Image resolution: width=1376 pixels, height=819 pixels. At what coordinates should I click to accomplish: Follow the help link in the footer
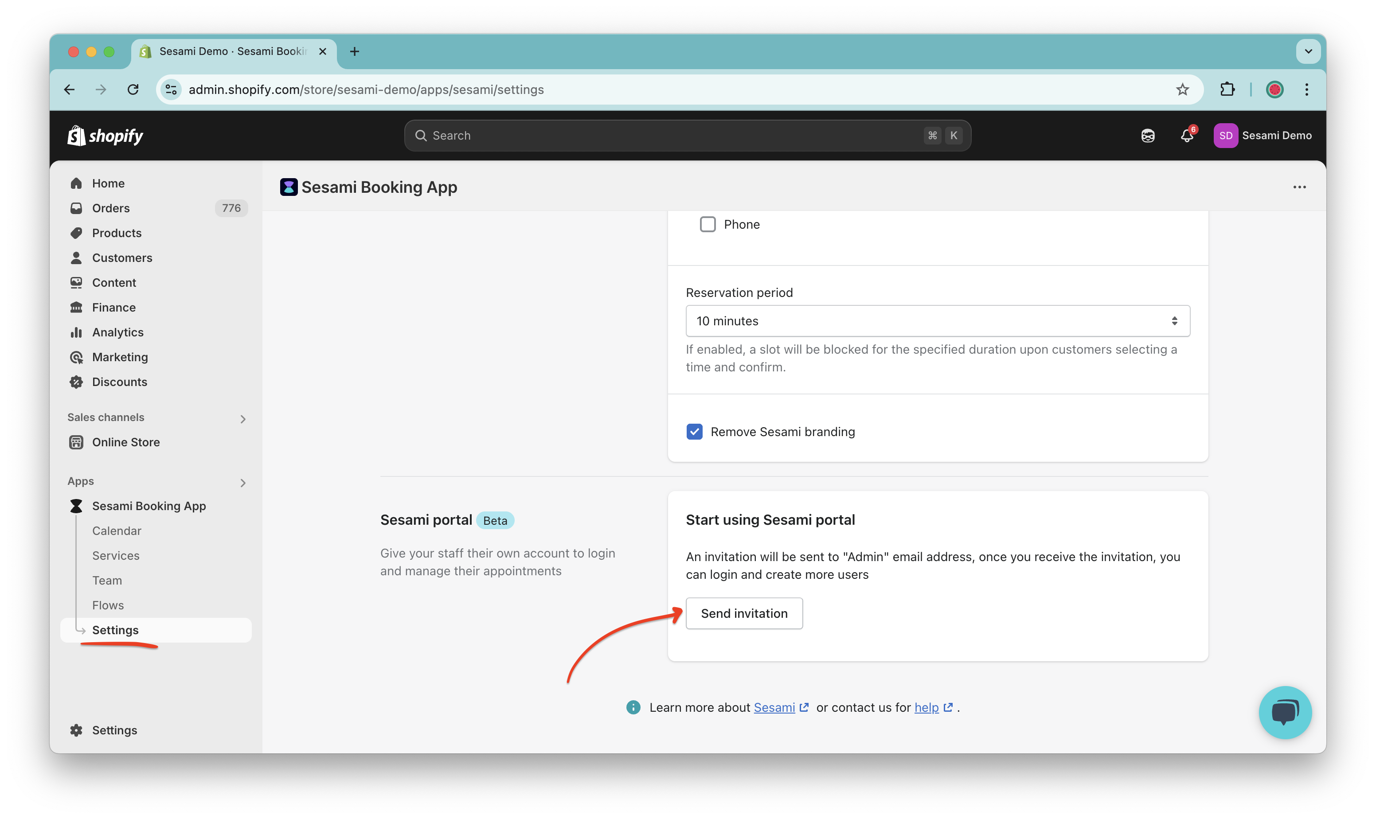pos(926,707)
